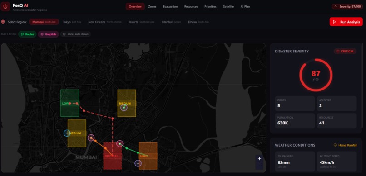Click the play icon in Run Analysis
The image size is (366, 176).
(x=335, y=22)
